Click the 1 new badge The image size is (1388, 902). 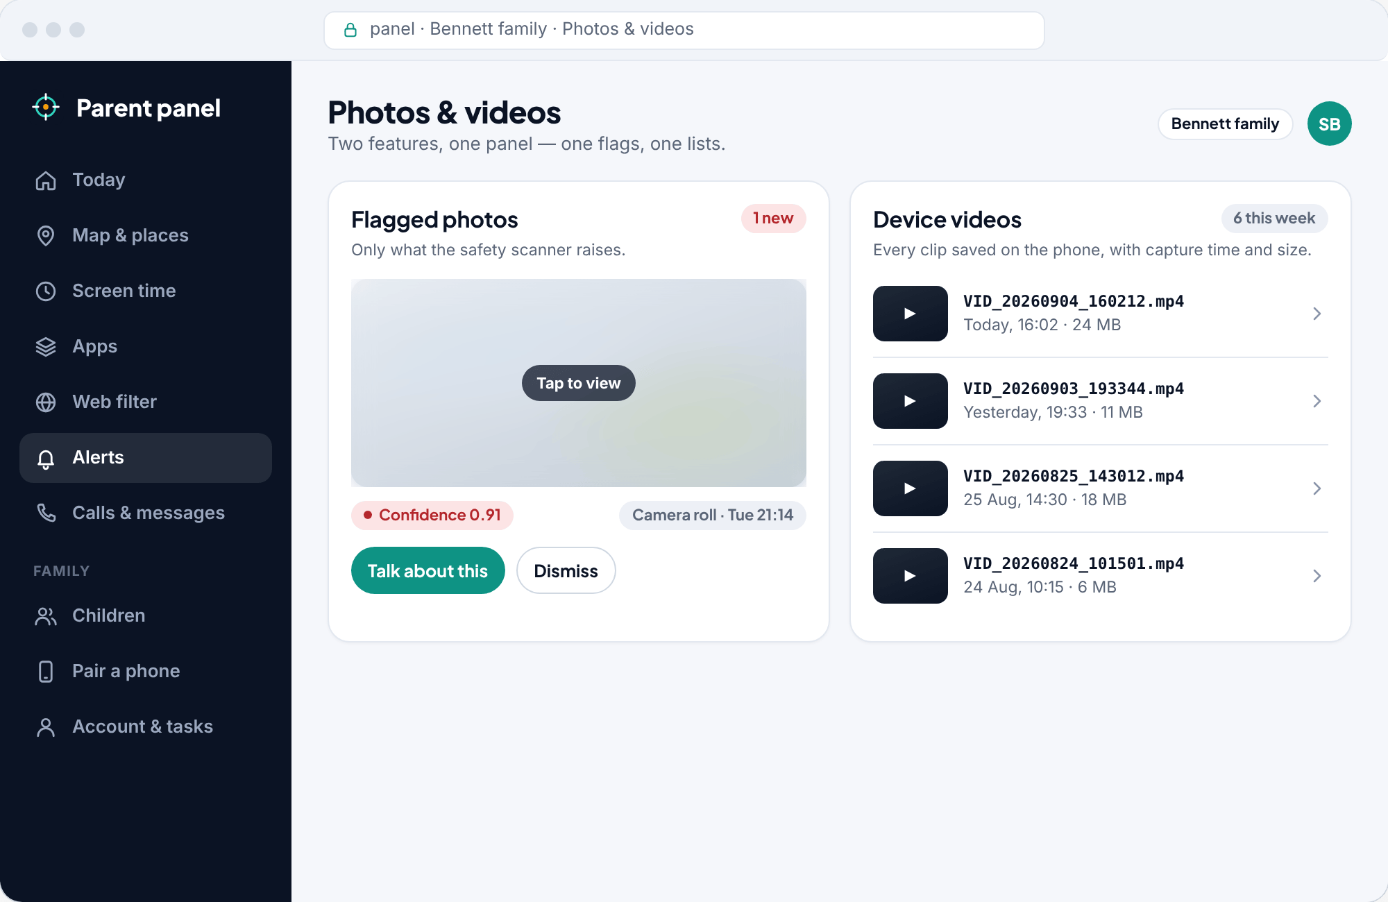pos(773,219)
